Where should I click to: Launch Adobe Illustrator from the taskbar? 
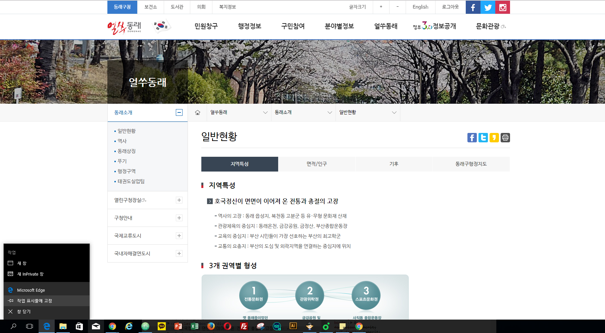[293, 326]
